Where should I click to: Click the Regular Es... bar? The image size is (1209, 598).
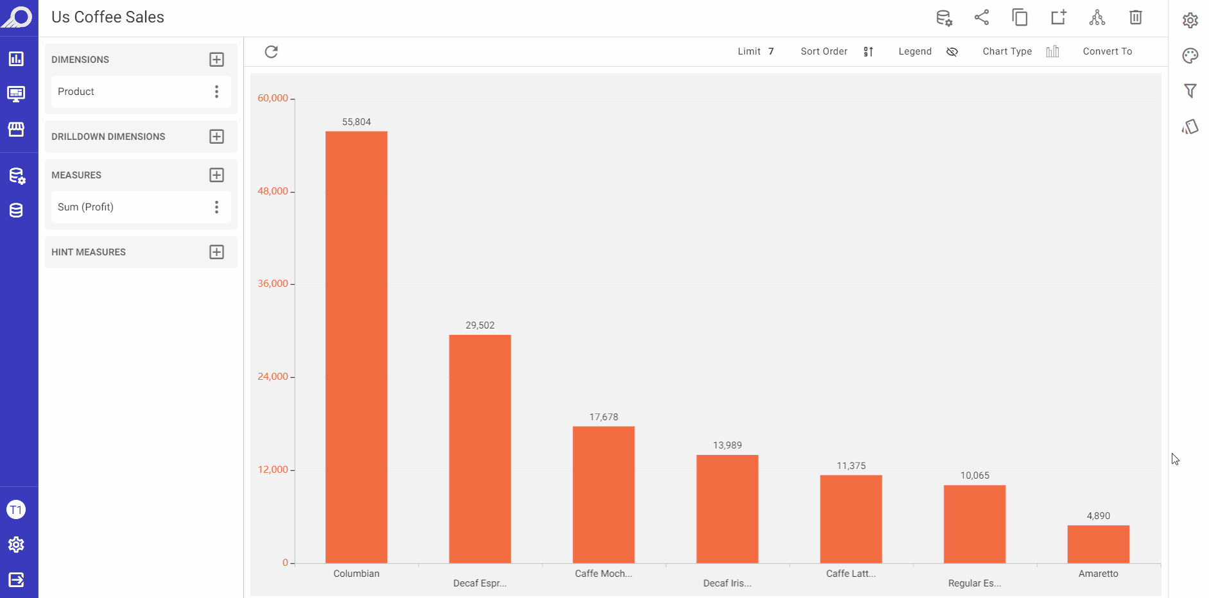pyautogui.click(x=975, y=524)
